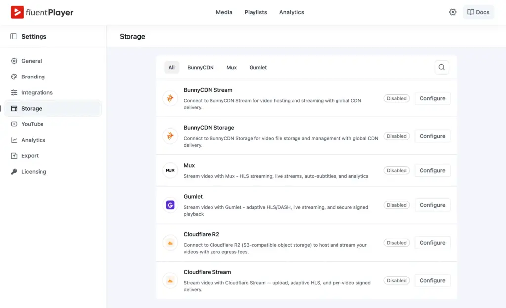506x308 pixels.
Task: Click the BunnyCDN Storage rabbit logo
Action: [x=170, y=136]
